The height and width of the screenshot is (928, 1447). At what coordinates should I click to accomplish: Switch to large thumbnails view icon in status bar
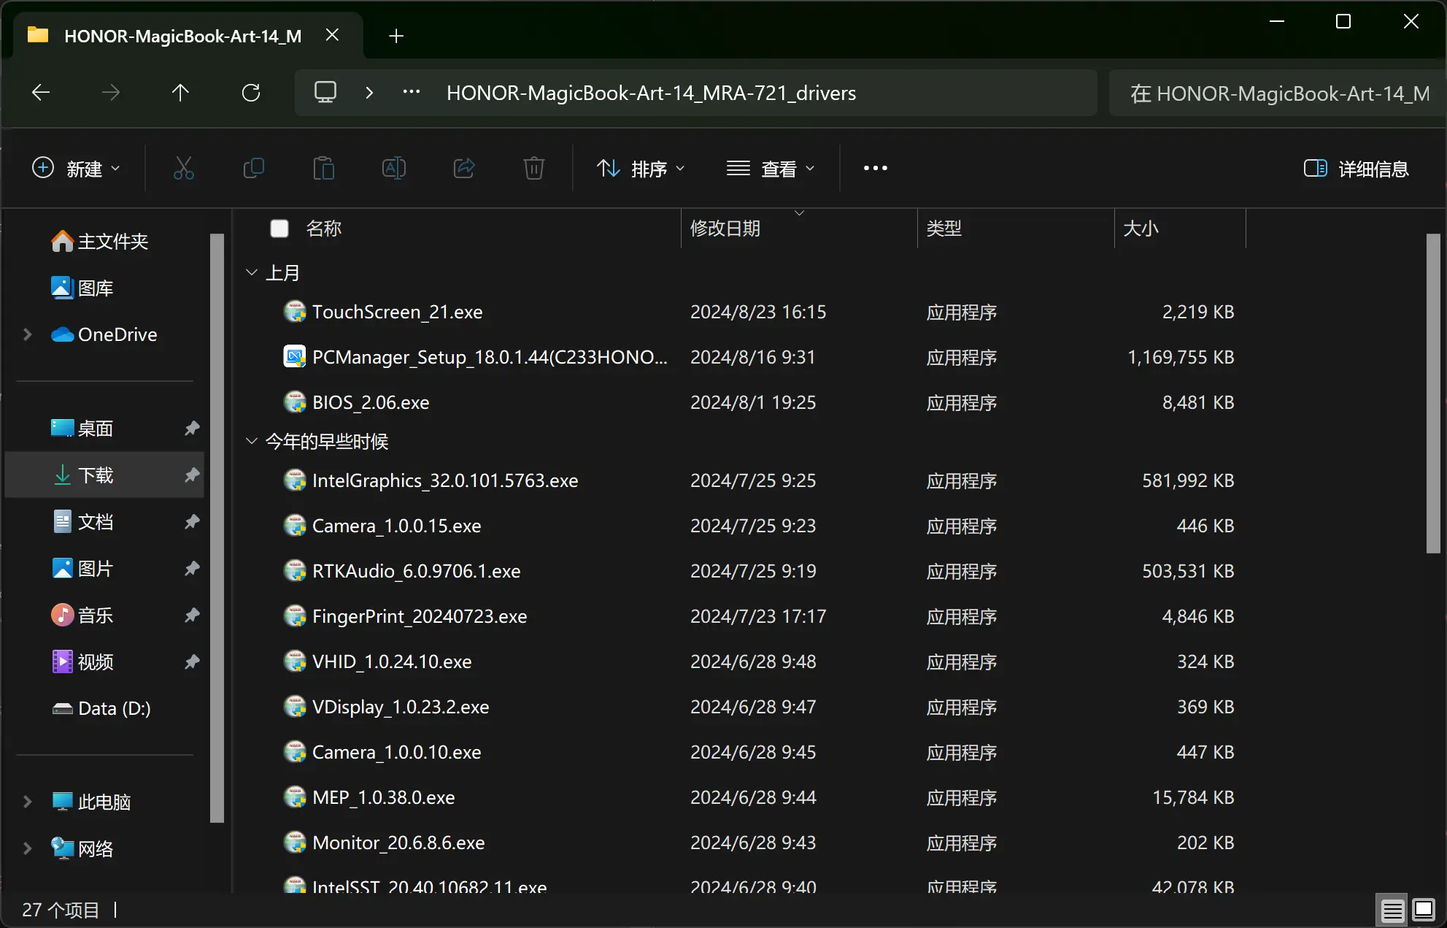tap(1424, 910)
